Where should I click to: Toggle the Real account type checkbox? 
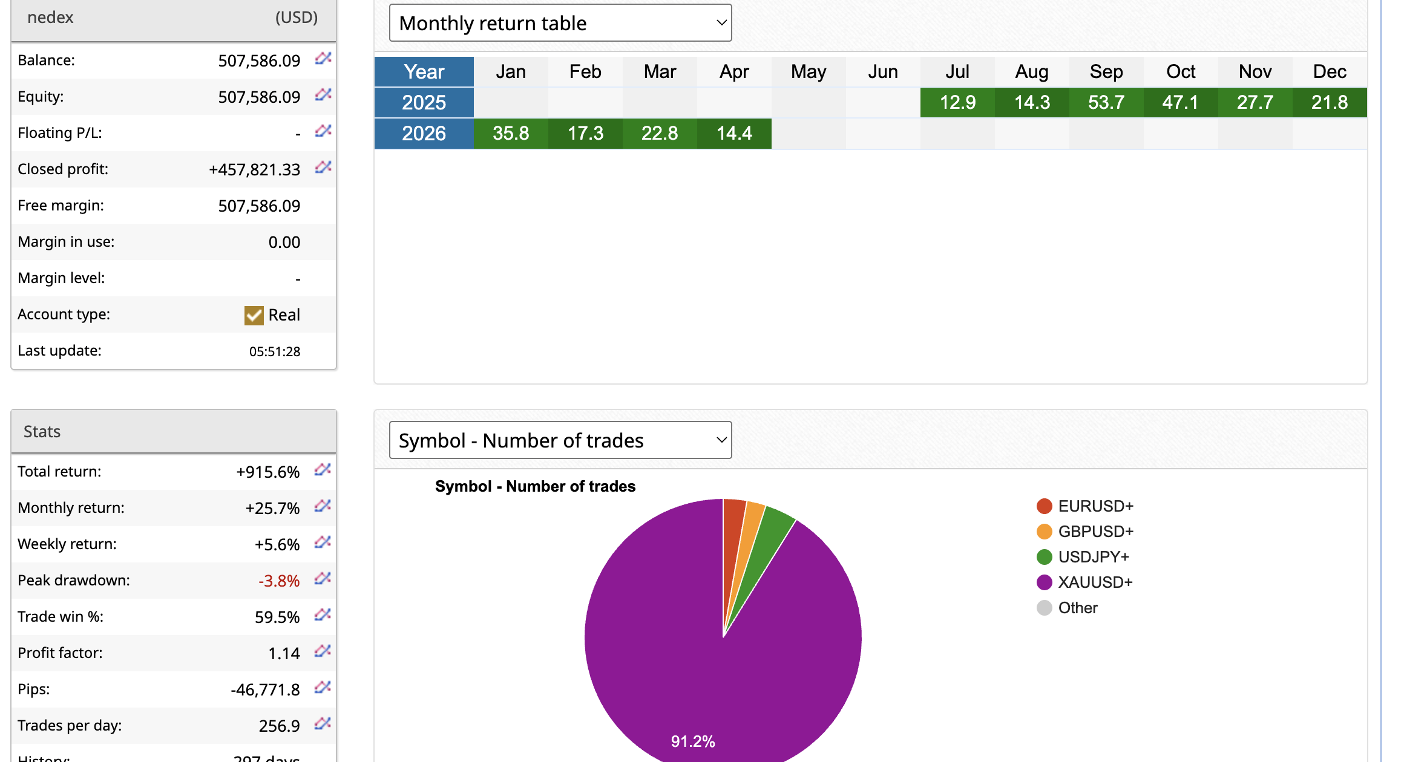tap(254, 314)
